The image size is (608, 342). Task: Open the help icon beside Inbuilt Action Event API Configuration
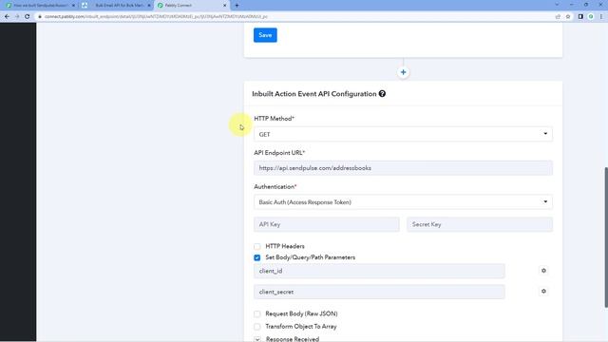coord(382,94)
